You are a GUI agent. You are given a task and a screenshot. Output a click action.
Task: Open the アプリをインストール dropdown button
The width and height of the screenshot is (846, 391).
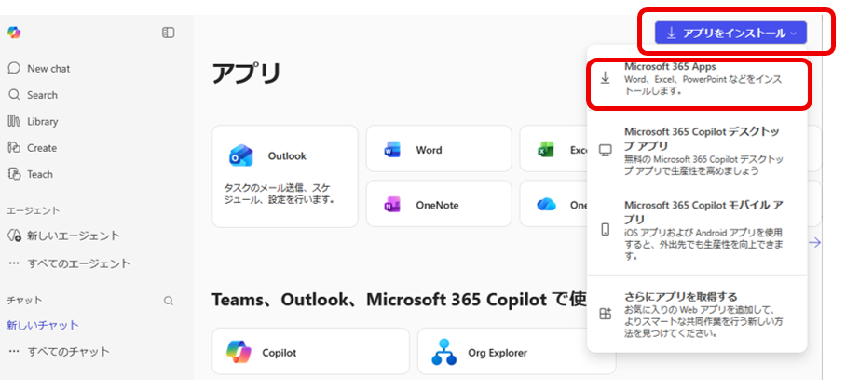(730, 34)
